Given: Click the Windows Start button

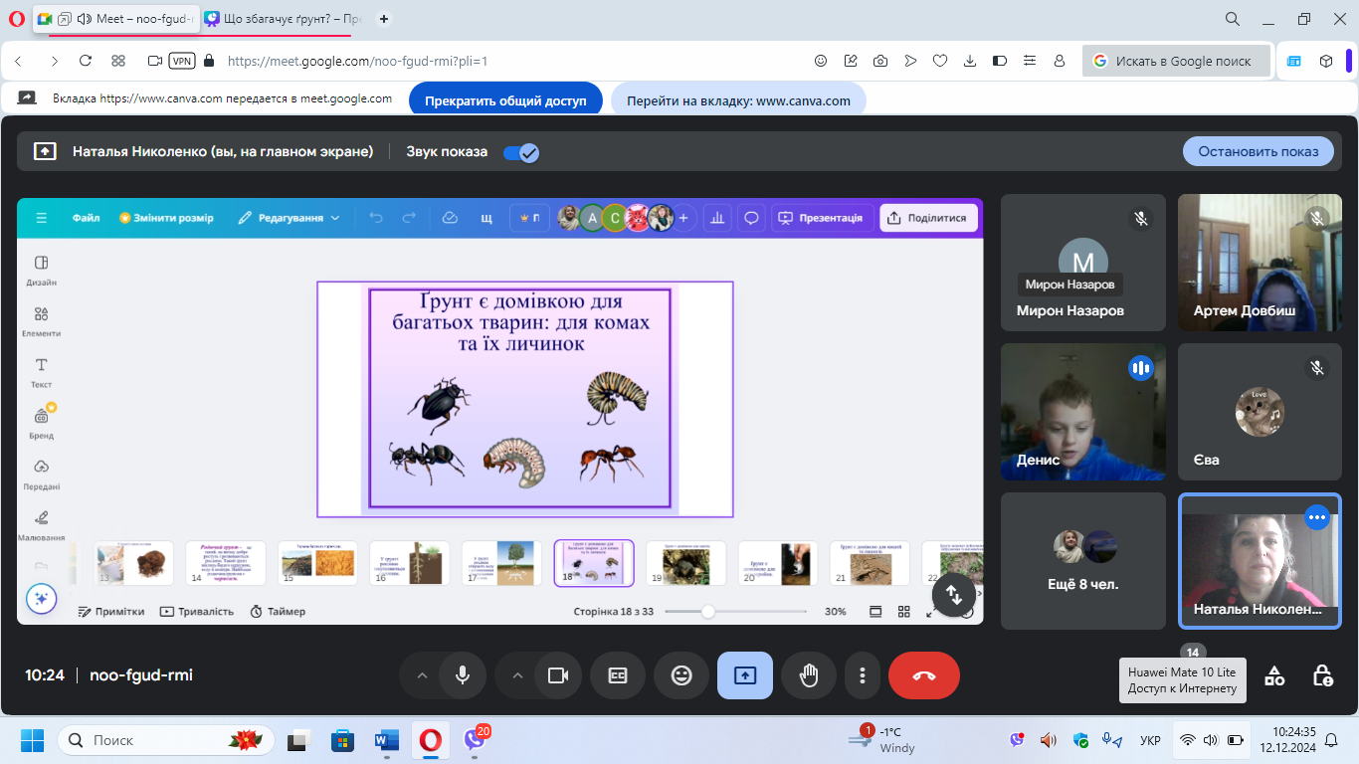Looking at the screenshot, I should [32, 740].
